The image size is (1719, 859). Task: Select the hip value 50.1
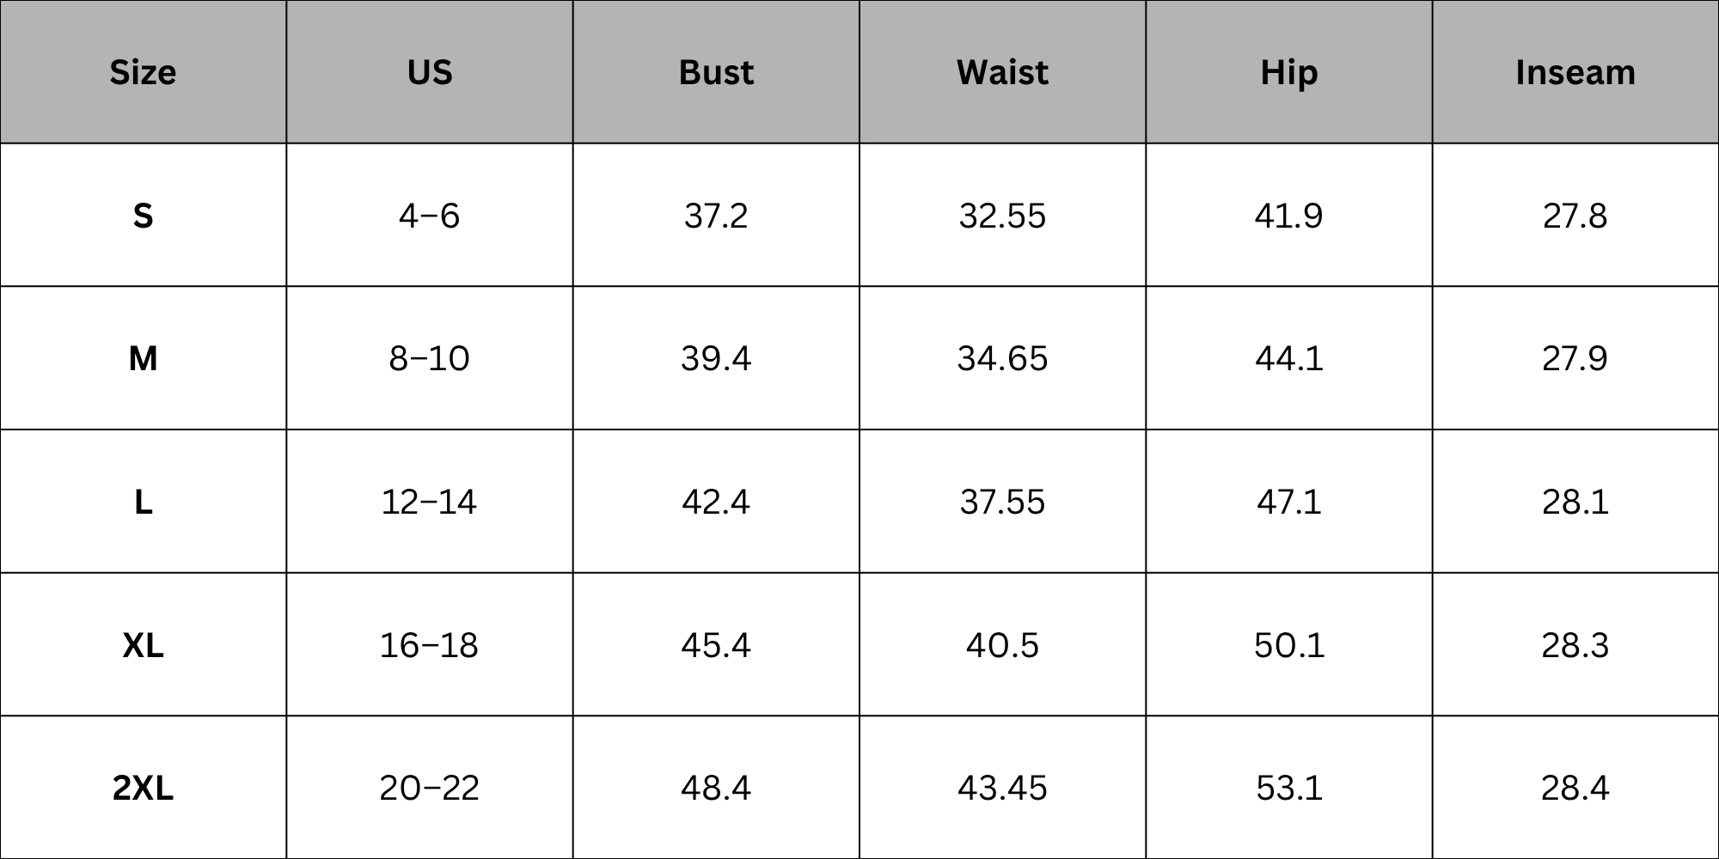[x=1288, y=644]
